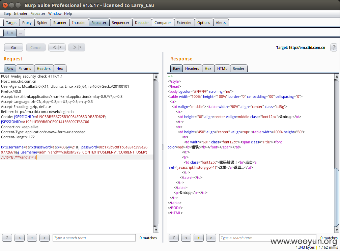Click the response pane scroll up arrow
This screenshot has width=340, height=251.
[x=337, y=76]
